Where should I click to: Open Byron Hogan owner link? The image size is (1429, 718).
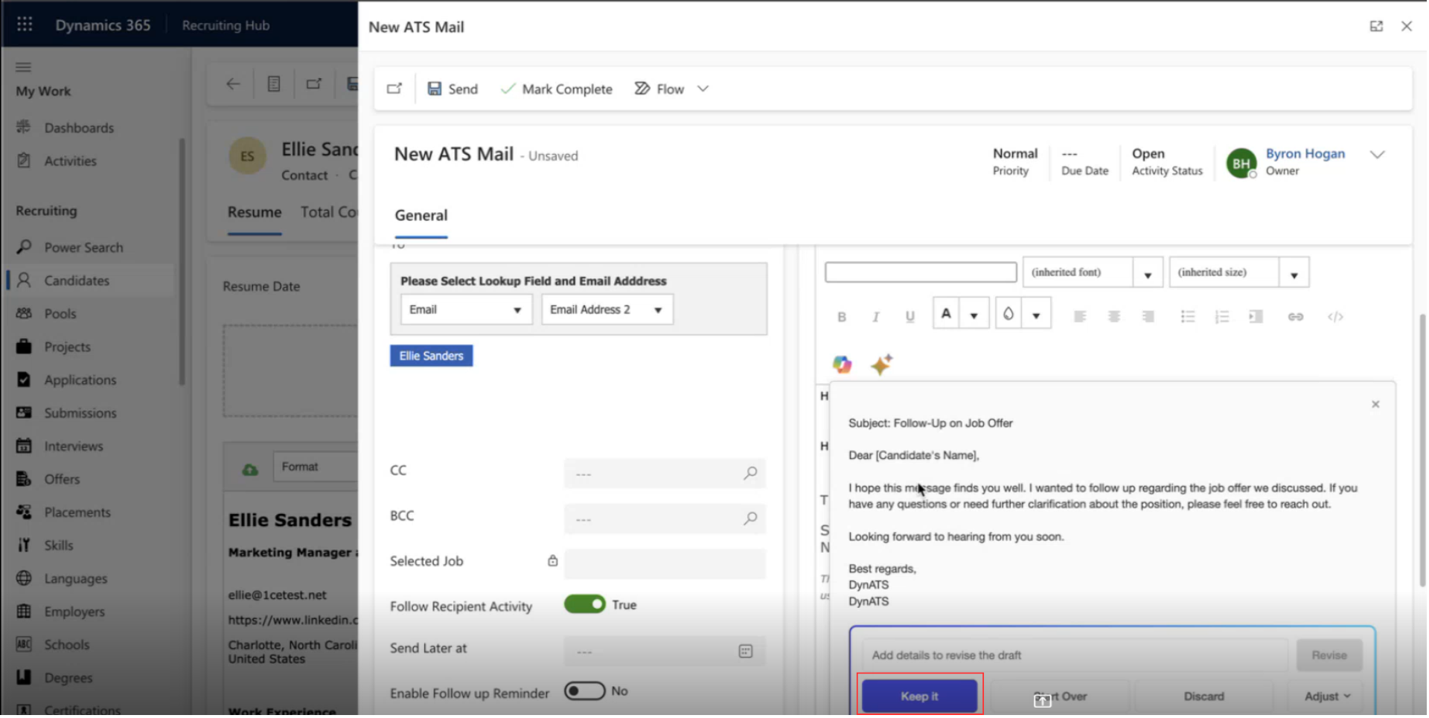coord(1305,153)
